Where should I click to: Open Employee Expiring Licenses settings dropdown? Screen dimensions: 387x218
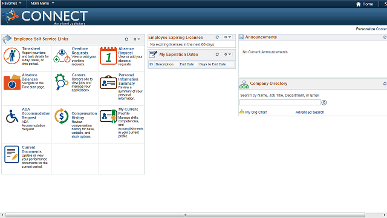tap(227, 37)
